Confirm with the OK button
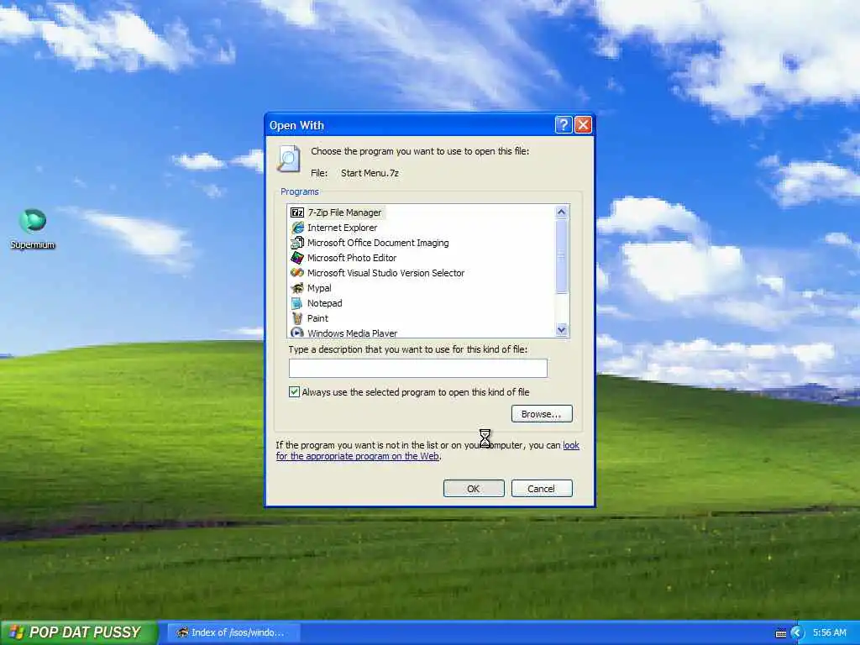Viewport: 860px width, 645px height. pyautogui.click(x=474, y=488)
